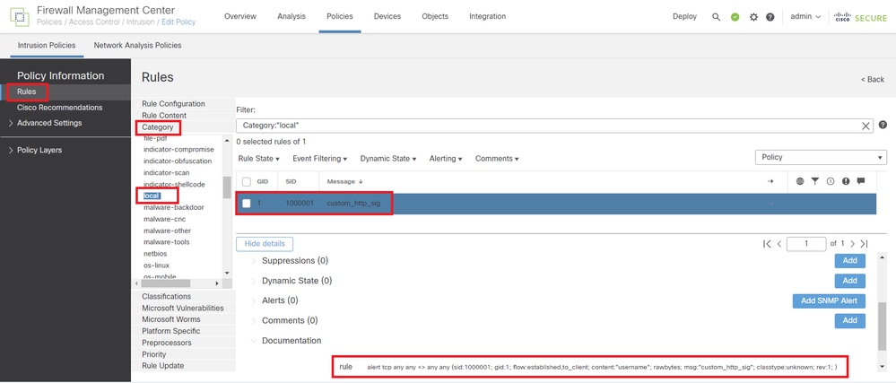This screenshot has width=896, height=383.
Task: Add a dynamic state with Add button
Action: click(x=849, y=281)
